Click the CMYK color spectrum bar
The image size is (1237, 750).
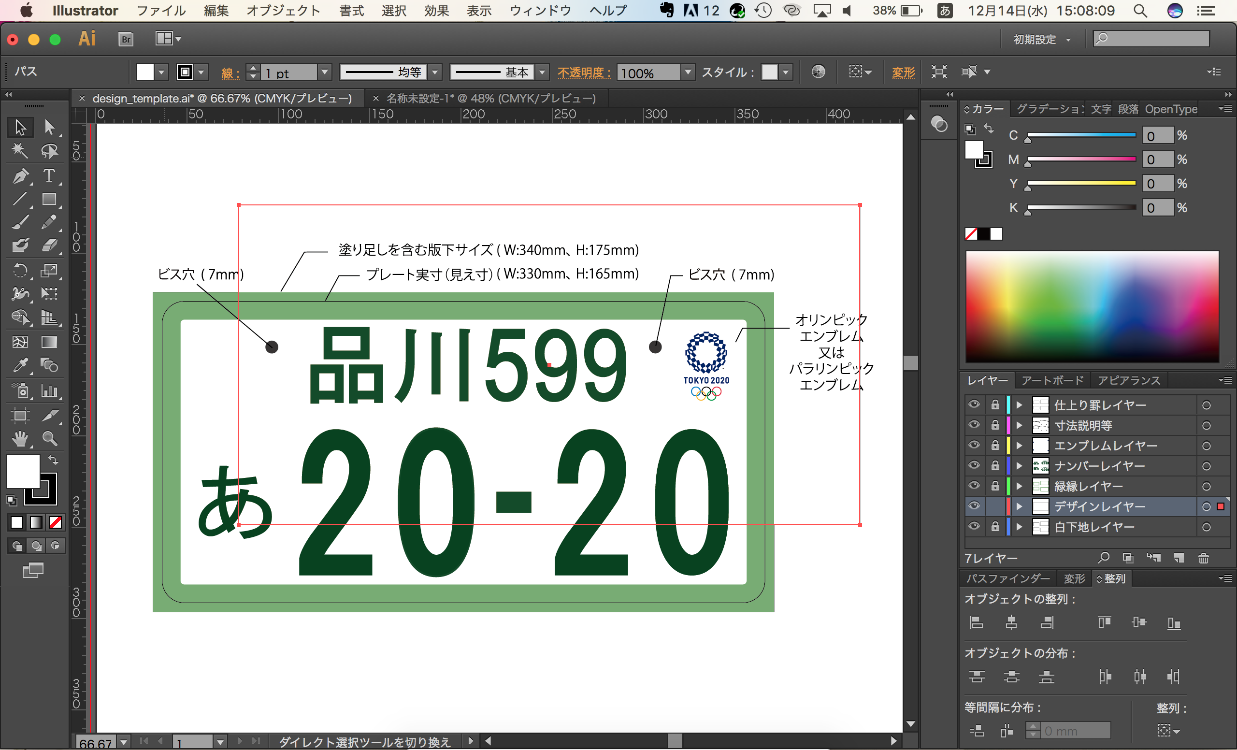(x=1093, y=306)
